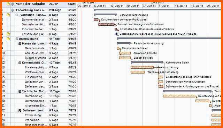Collapse the Untersuchung task group
The height and width of the screenshot is (128, 223).
pos(17,39)
